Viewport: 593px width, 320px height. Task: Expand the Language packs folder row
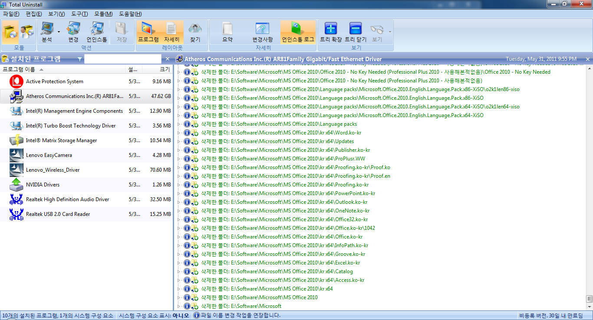178,124
